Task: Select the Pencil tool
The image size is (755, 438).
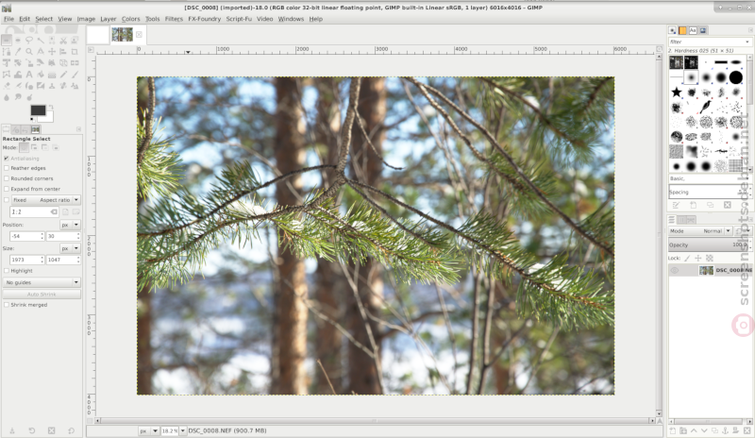Action: (63, 75)
